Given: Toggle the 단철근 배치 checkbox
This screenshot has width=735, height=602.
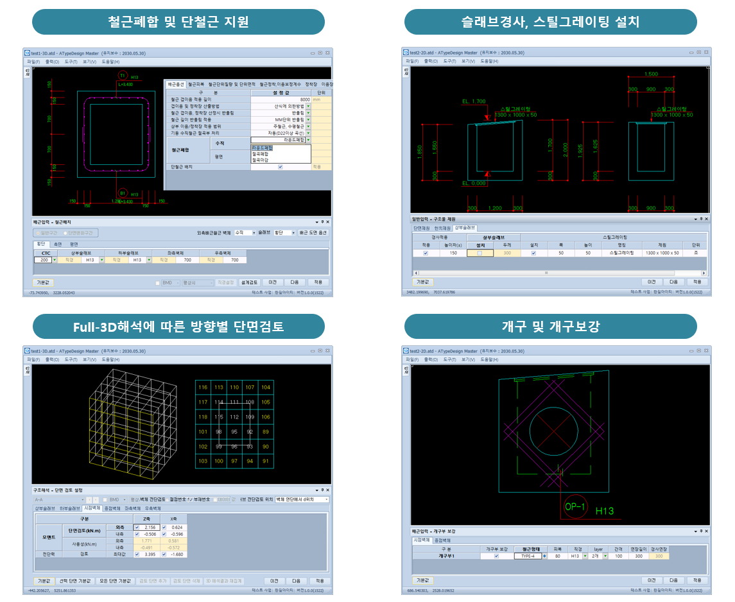Looking at the screenshot, I should click(x=281, y=167).
